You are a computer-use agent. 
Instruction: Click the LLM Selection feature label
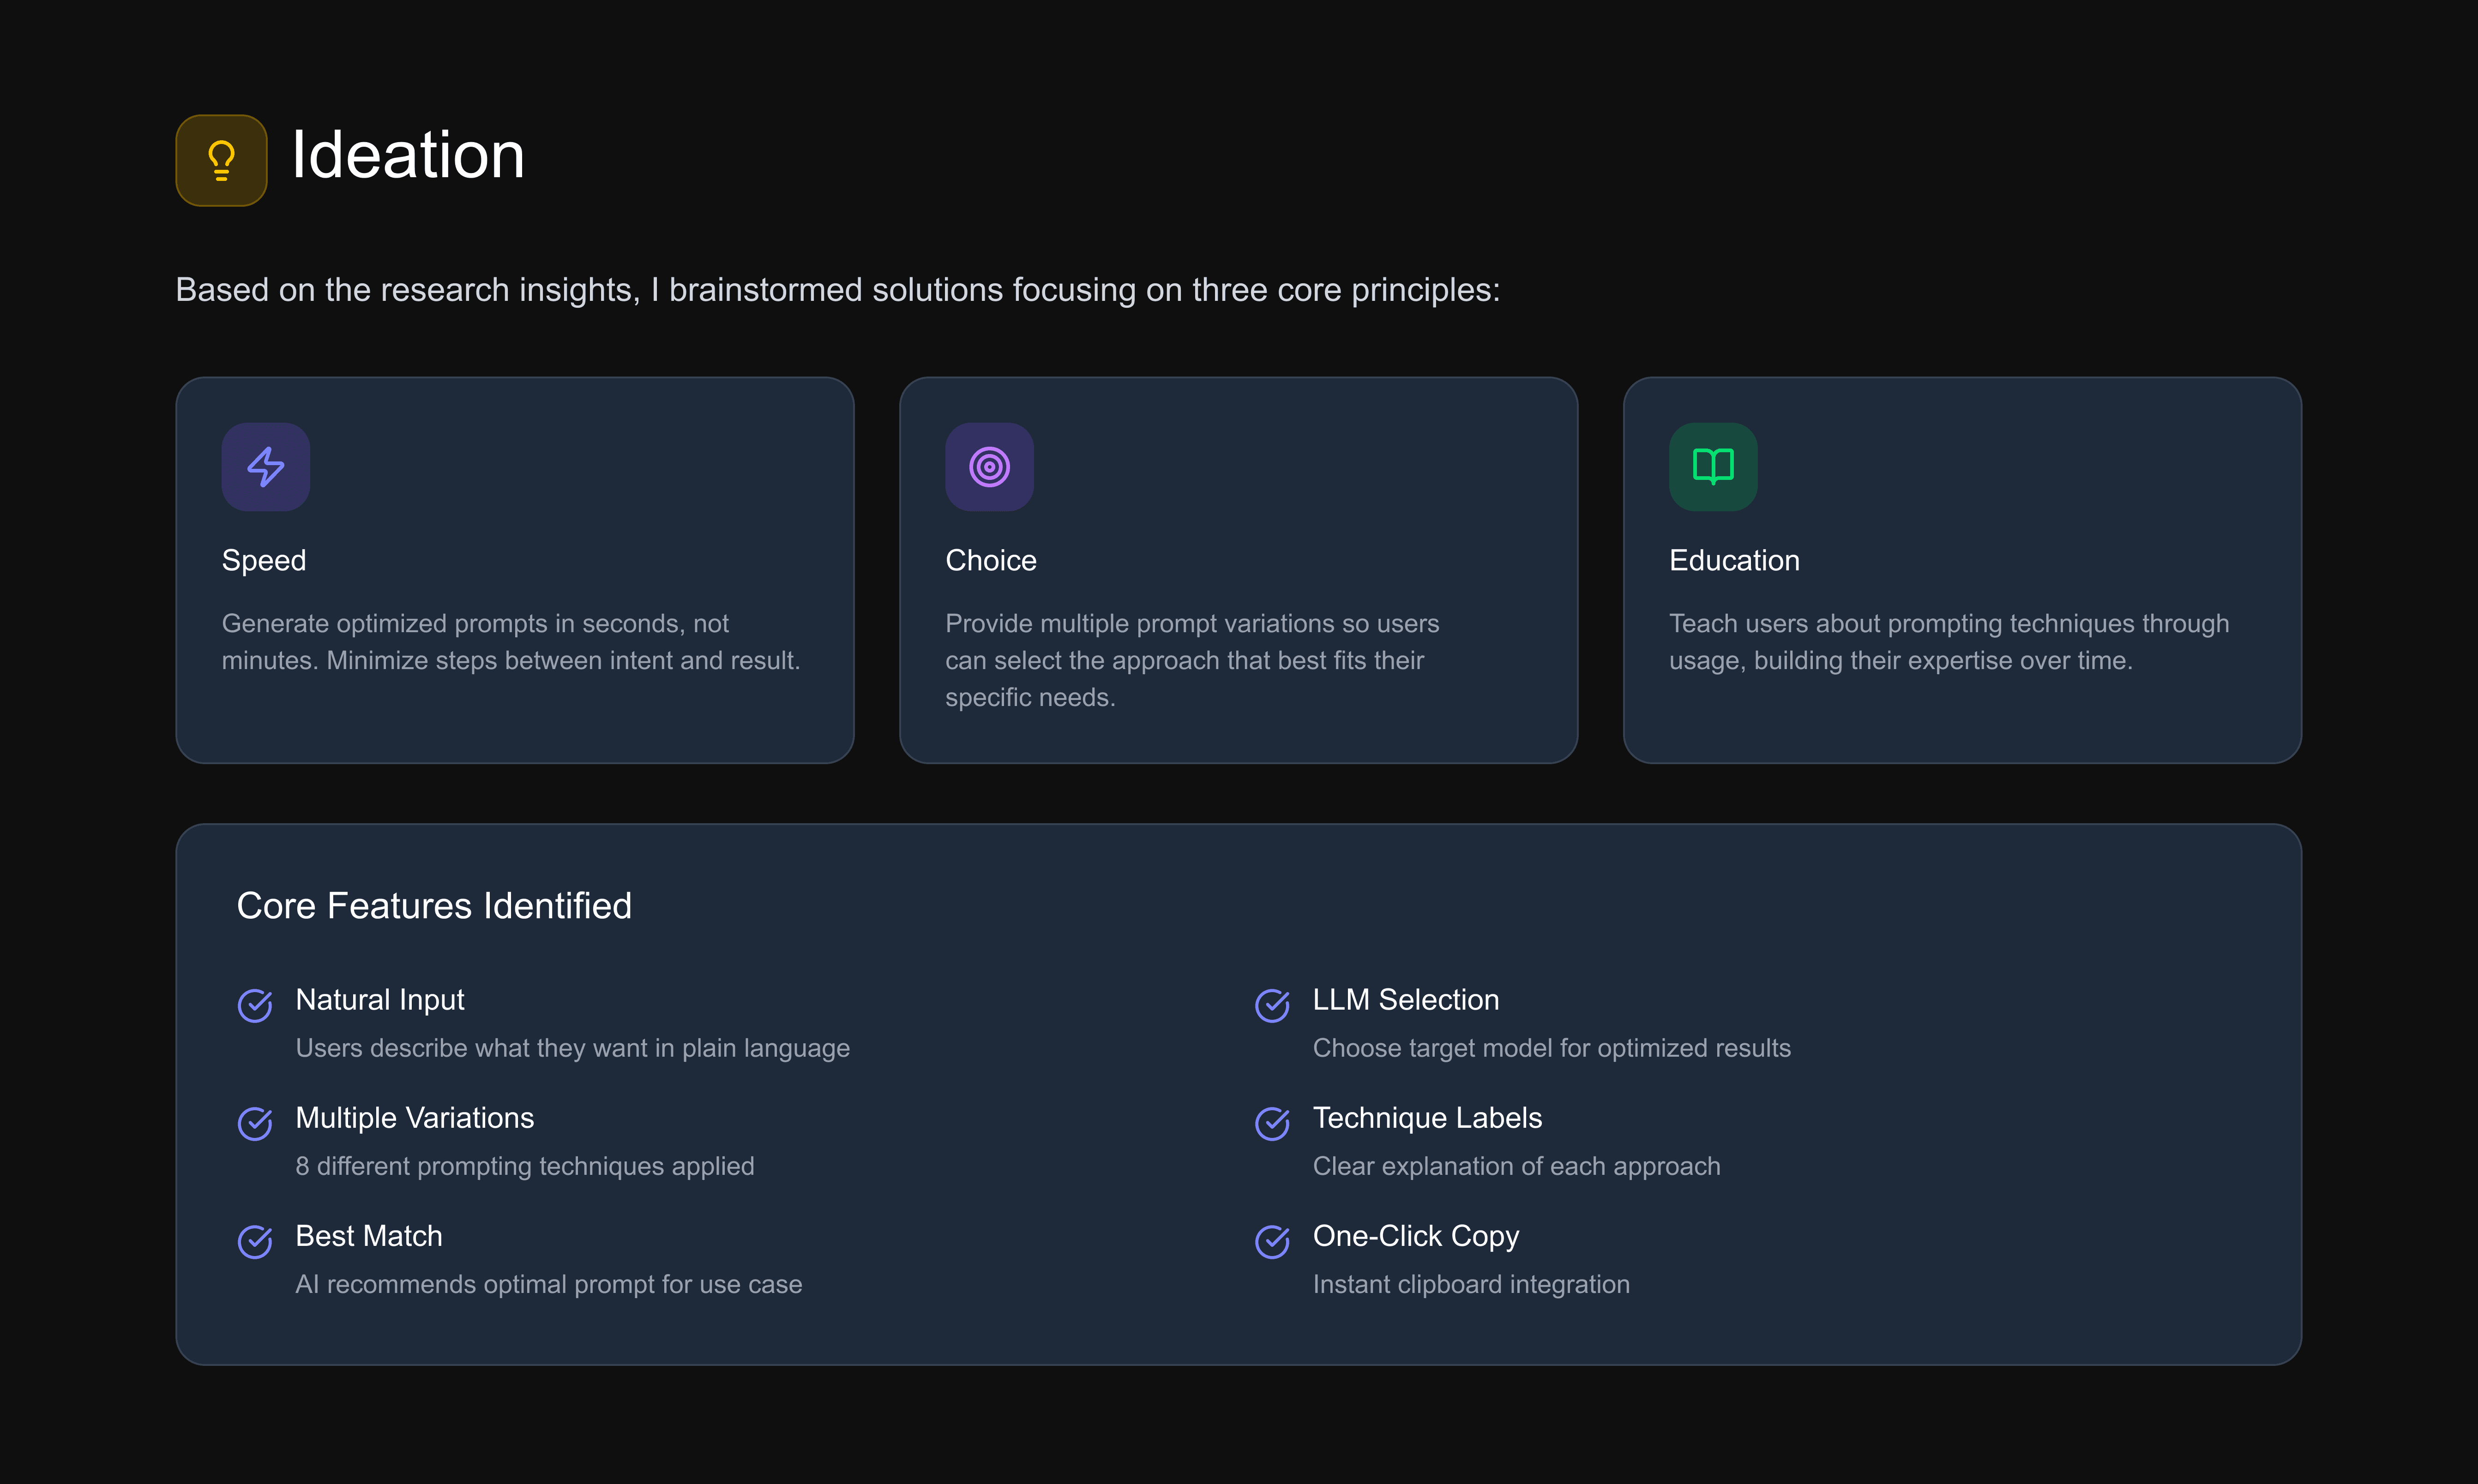(x=1405, y=1000)
